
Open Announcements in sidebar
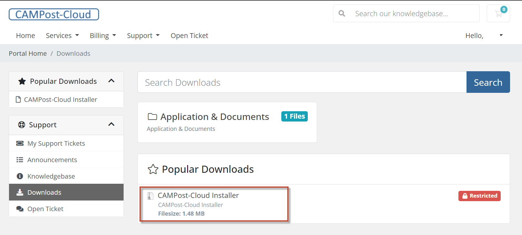click(x=66, y=160)
